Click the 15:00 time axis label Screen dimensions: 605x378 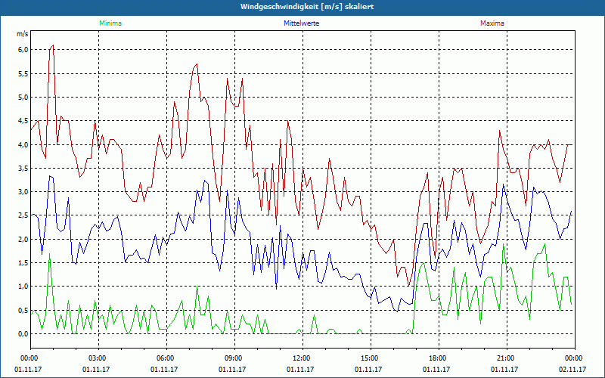pyautogui.click(x=371, y=358)
